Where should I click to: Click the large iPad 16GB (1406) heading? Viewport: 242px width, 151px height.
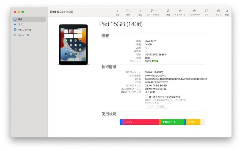(120, 24)
